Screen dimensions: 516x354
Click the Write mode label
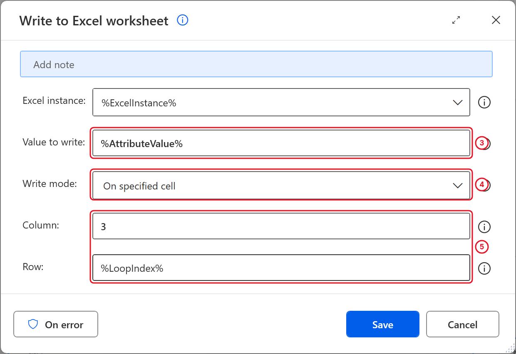pyautogui.click(x=50, y=184)
